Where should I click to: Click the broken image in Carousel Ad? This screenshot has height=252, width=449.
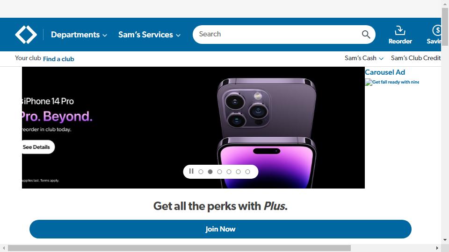point(368,82)
